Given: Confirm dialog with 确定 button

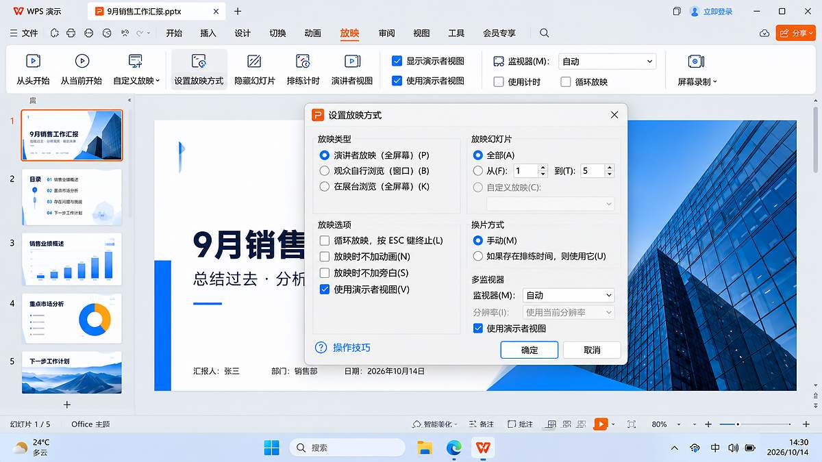Looking at the screenshot, I should click(x=530, y=350).
